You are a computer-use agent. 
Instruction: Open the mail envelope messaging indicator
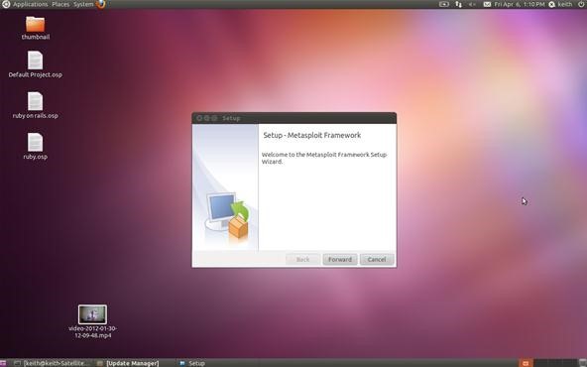tap(487, 5)
